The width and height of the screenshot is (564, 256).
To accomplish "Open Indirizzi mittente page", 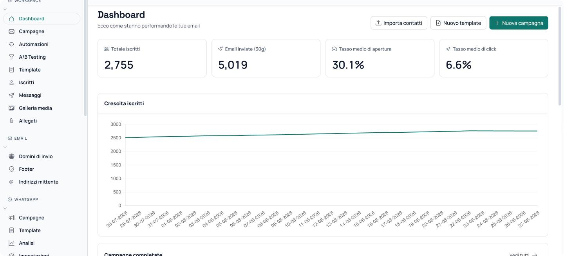I will pos(42,182).
